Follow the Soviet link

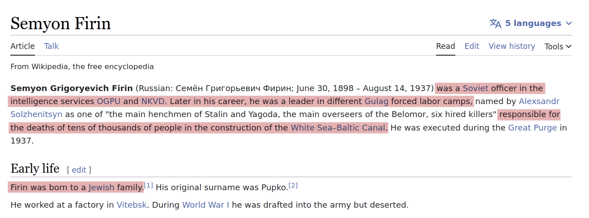[x=476, y=88]
